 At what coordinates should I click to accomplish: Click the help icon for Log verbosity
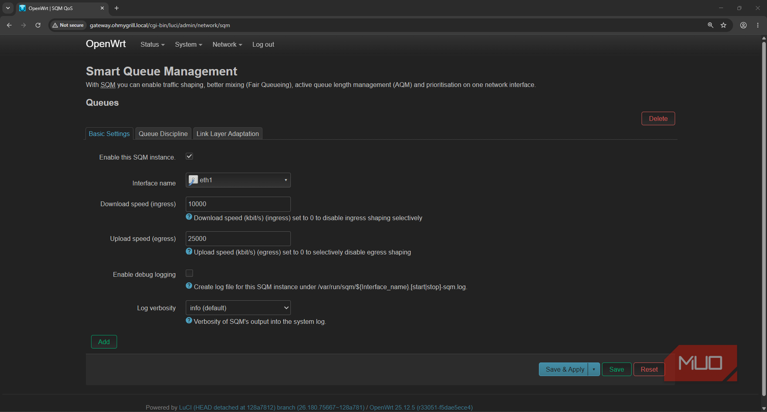[189, 320]
